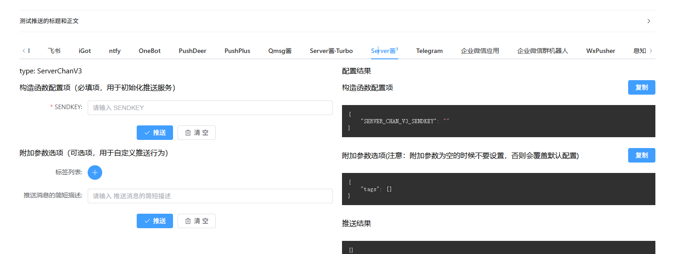Click the 清空 button under the SENDKEY field
The height and width of the screenshot is (254, 684).
pos(197,133)
